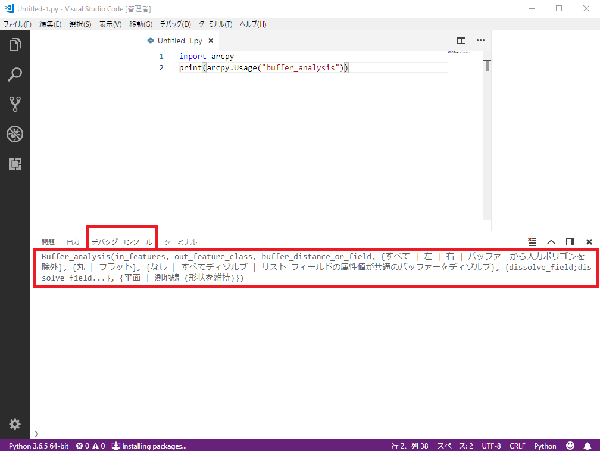Open the 移動(G) menu

141,24
